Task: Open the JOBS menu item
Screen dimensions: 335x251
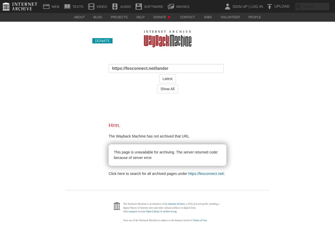Action: pyautogui.click(x=208, y=17)
